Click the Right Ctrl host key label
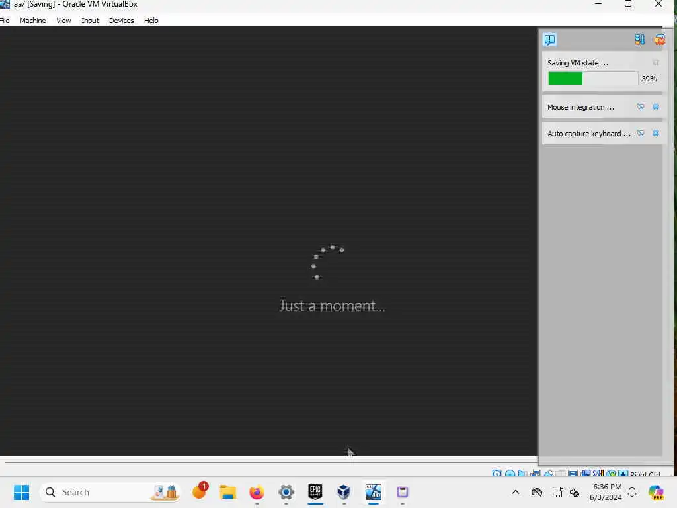677x508 pixels. [645, 474]
